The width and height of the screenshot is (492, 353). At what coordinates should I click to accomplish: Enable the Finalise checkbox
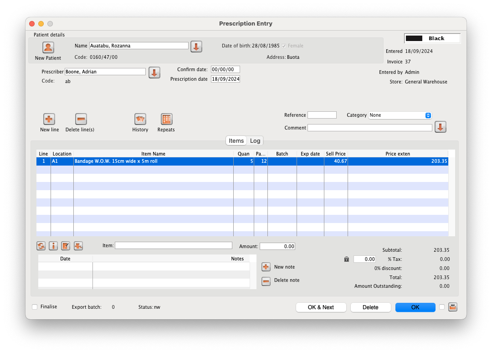pos(35,307)
